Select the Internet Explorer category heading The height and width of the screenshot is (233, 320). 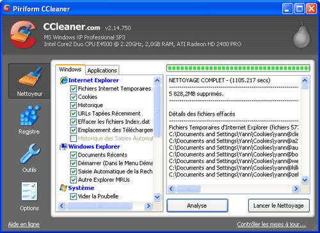93,80
